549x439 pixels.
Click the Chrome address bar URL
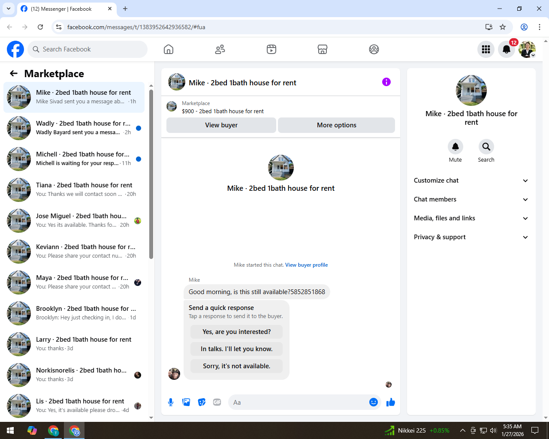[x=136, y=27]
